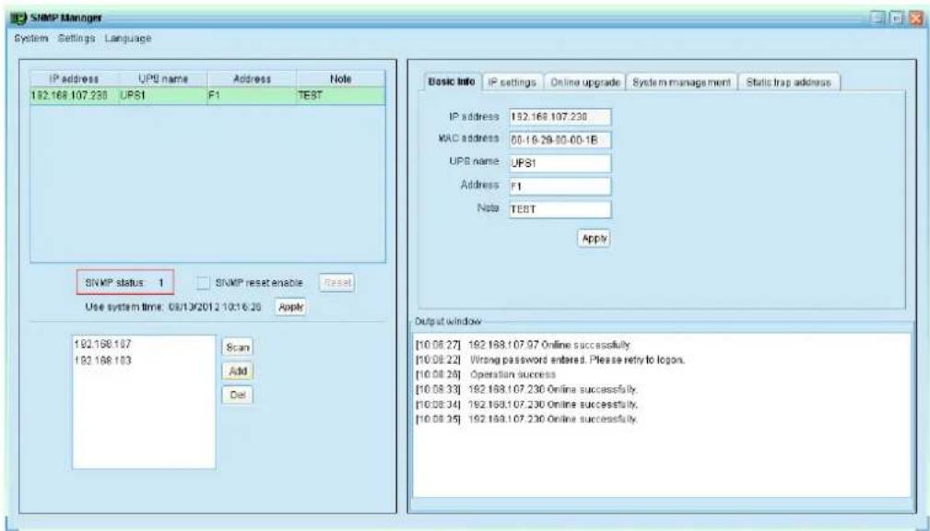
Task: Select the 192.168.107.230 device row
Action: pyautogui.click(x=207, y=96)
